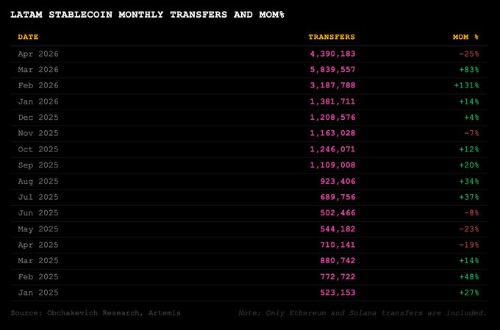Select the Mar 2025 date cell
Screen dimensions: 500x330
pyautogui.click(x=38, y=260)
